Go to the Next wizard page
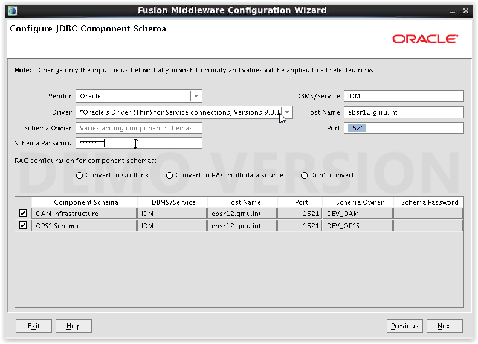Screen dimensions: 478x344 point(445,326)
